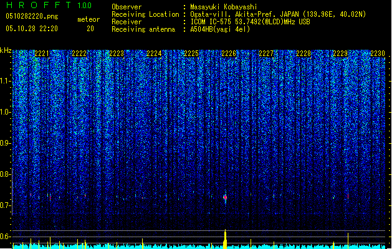Click the Receiving Location value line
The height and width of the screenshot is (249, 392).
(x=278, y=14)
